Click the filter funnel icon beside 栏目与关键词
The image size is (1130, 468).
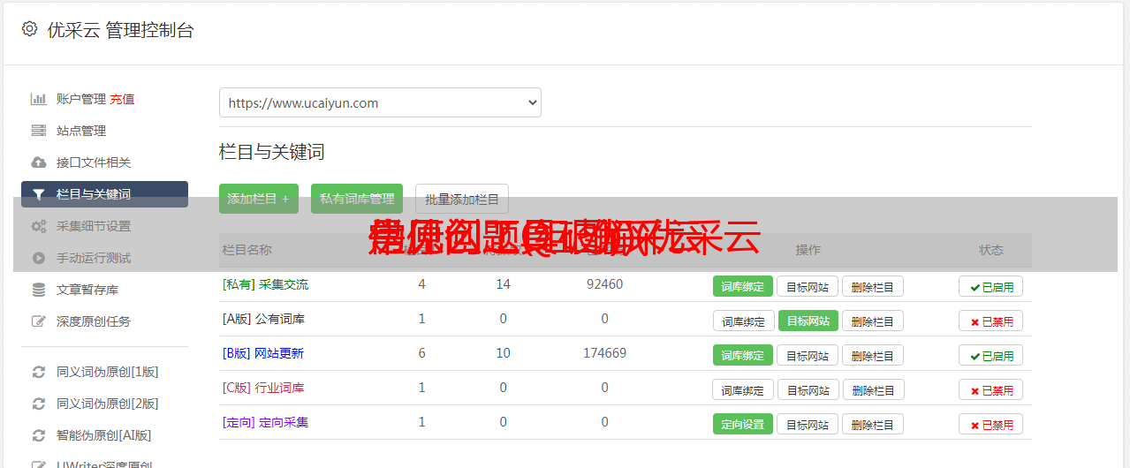click(38, 194)
